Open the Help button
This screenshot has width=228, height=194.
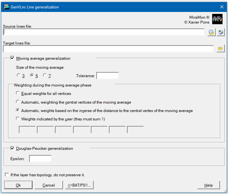click(x=209, y=185)
